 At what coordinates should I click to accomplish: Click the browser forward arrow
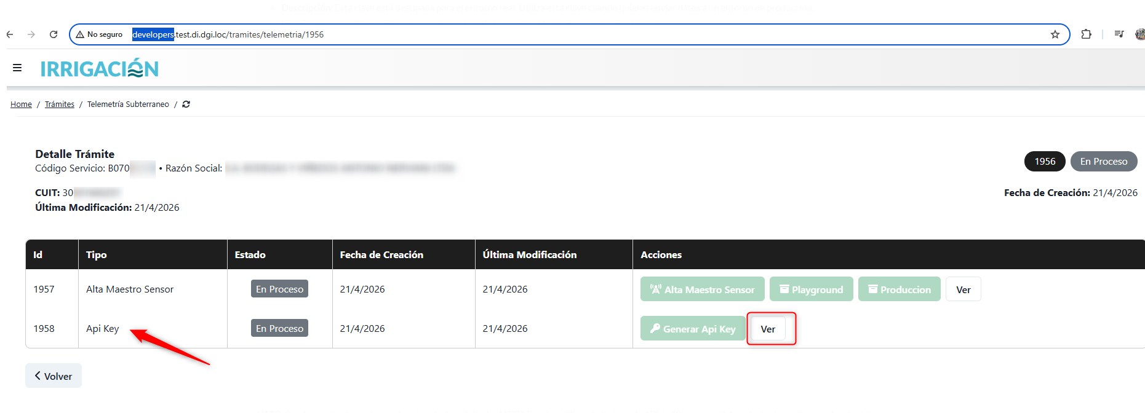[31, 34]
